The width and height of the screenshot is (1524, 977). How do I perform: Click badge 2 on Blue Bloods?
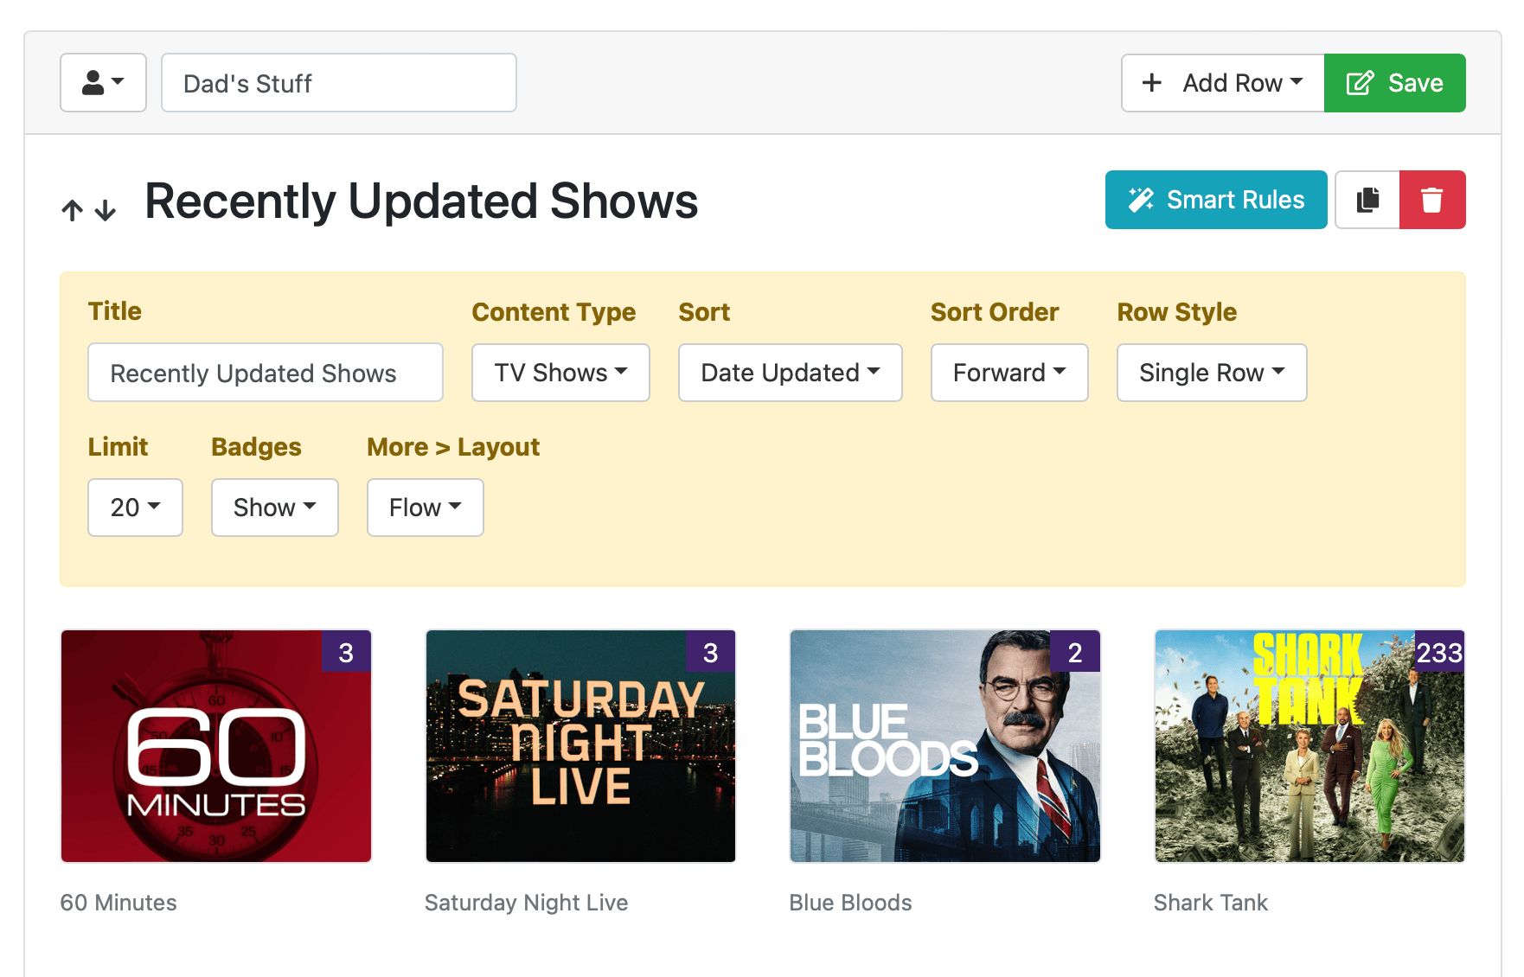tap(1074, 653)
